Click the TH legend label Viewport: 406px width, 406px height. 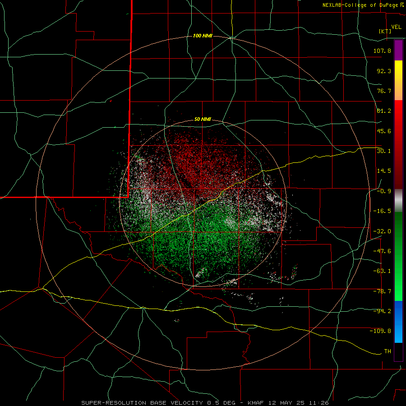pos(388,351)
